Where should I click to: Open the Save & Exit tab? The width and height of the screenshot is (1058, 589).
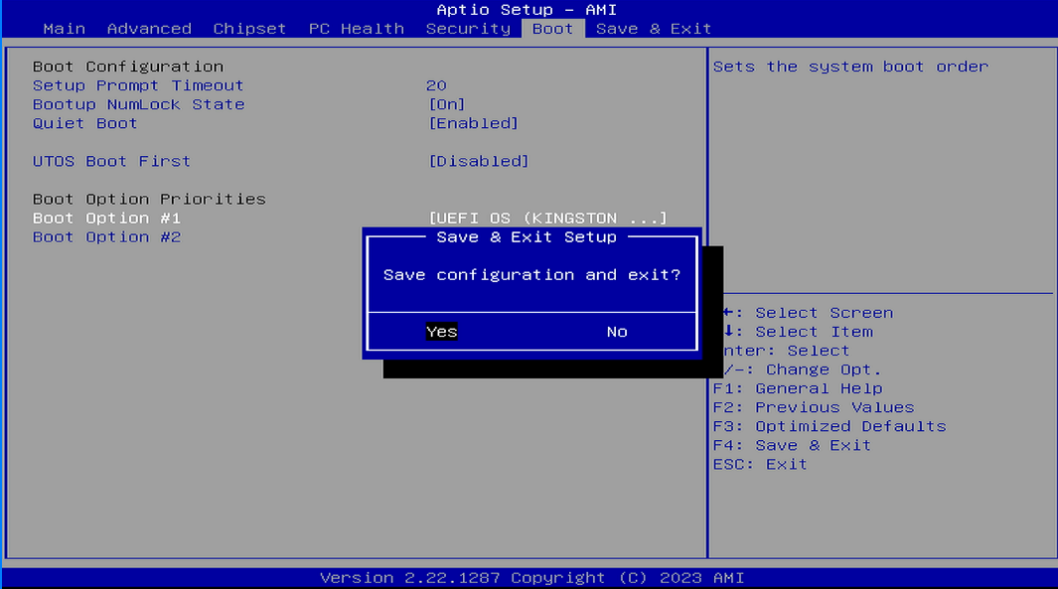(653, 29)
